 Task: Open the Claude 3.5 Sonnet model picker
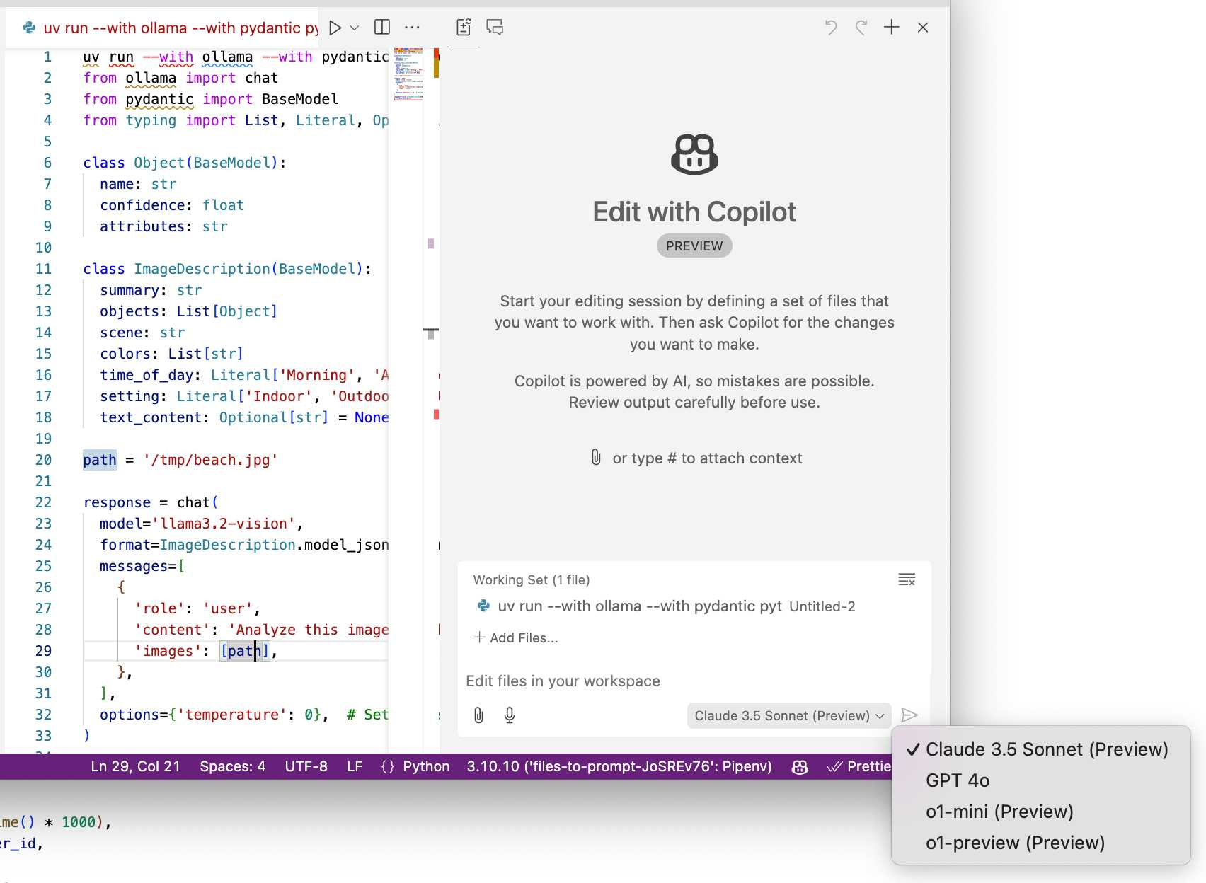[x=789, y=715]
